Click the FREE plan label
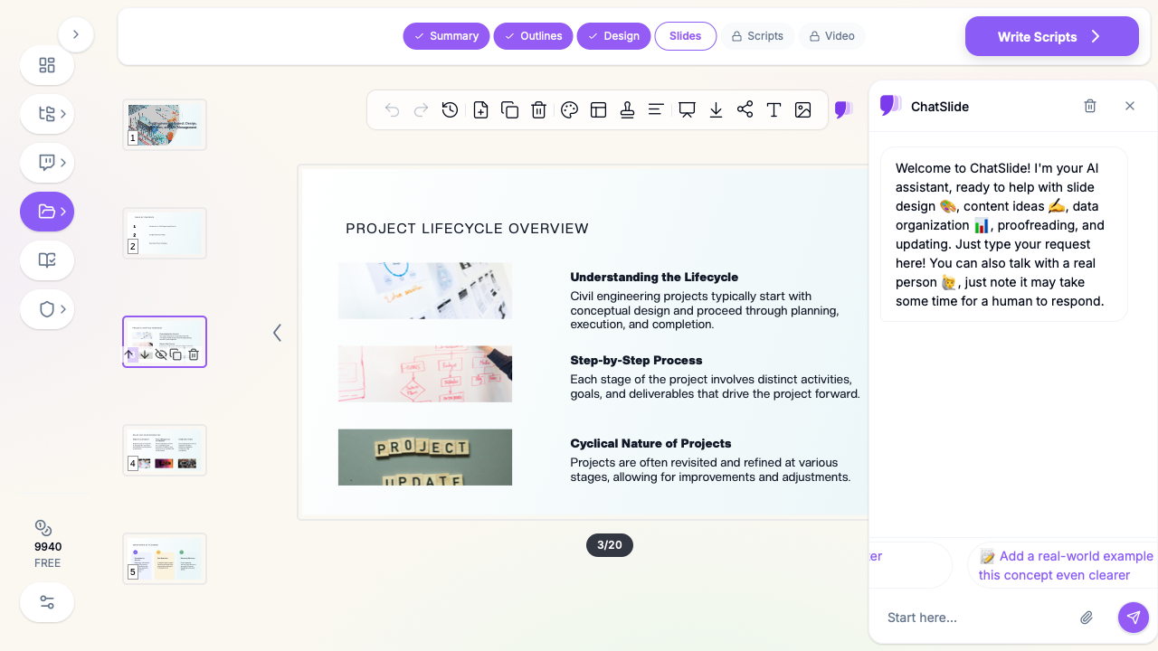Screen dimensions: 1158x651 pos(47,563)
